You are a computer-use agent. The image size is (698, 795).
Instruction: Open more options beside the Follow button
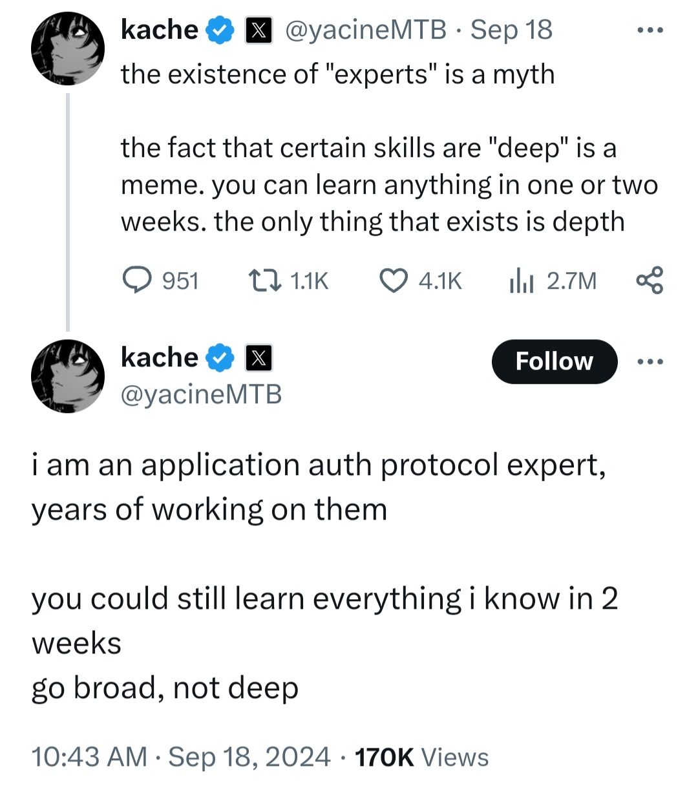point(650,361)
